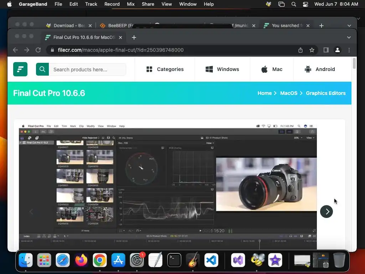The height and width of the screenshot is (274, 365).
Task: Click the Windows logo icon in site navigation
Action: click(x=209, y=69)
